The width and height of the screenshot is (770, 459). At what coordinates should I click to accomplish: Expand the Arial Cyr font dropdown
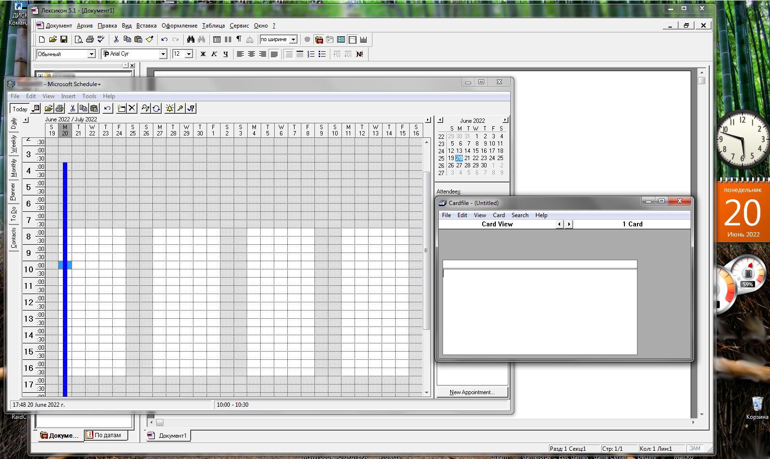163,54
